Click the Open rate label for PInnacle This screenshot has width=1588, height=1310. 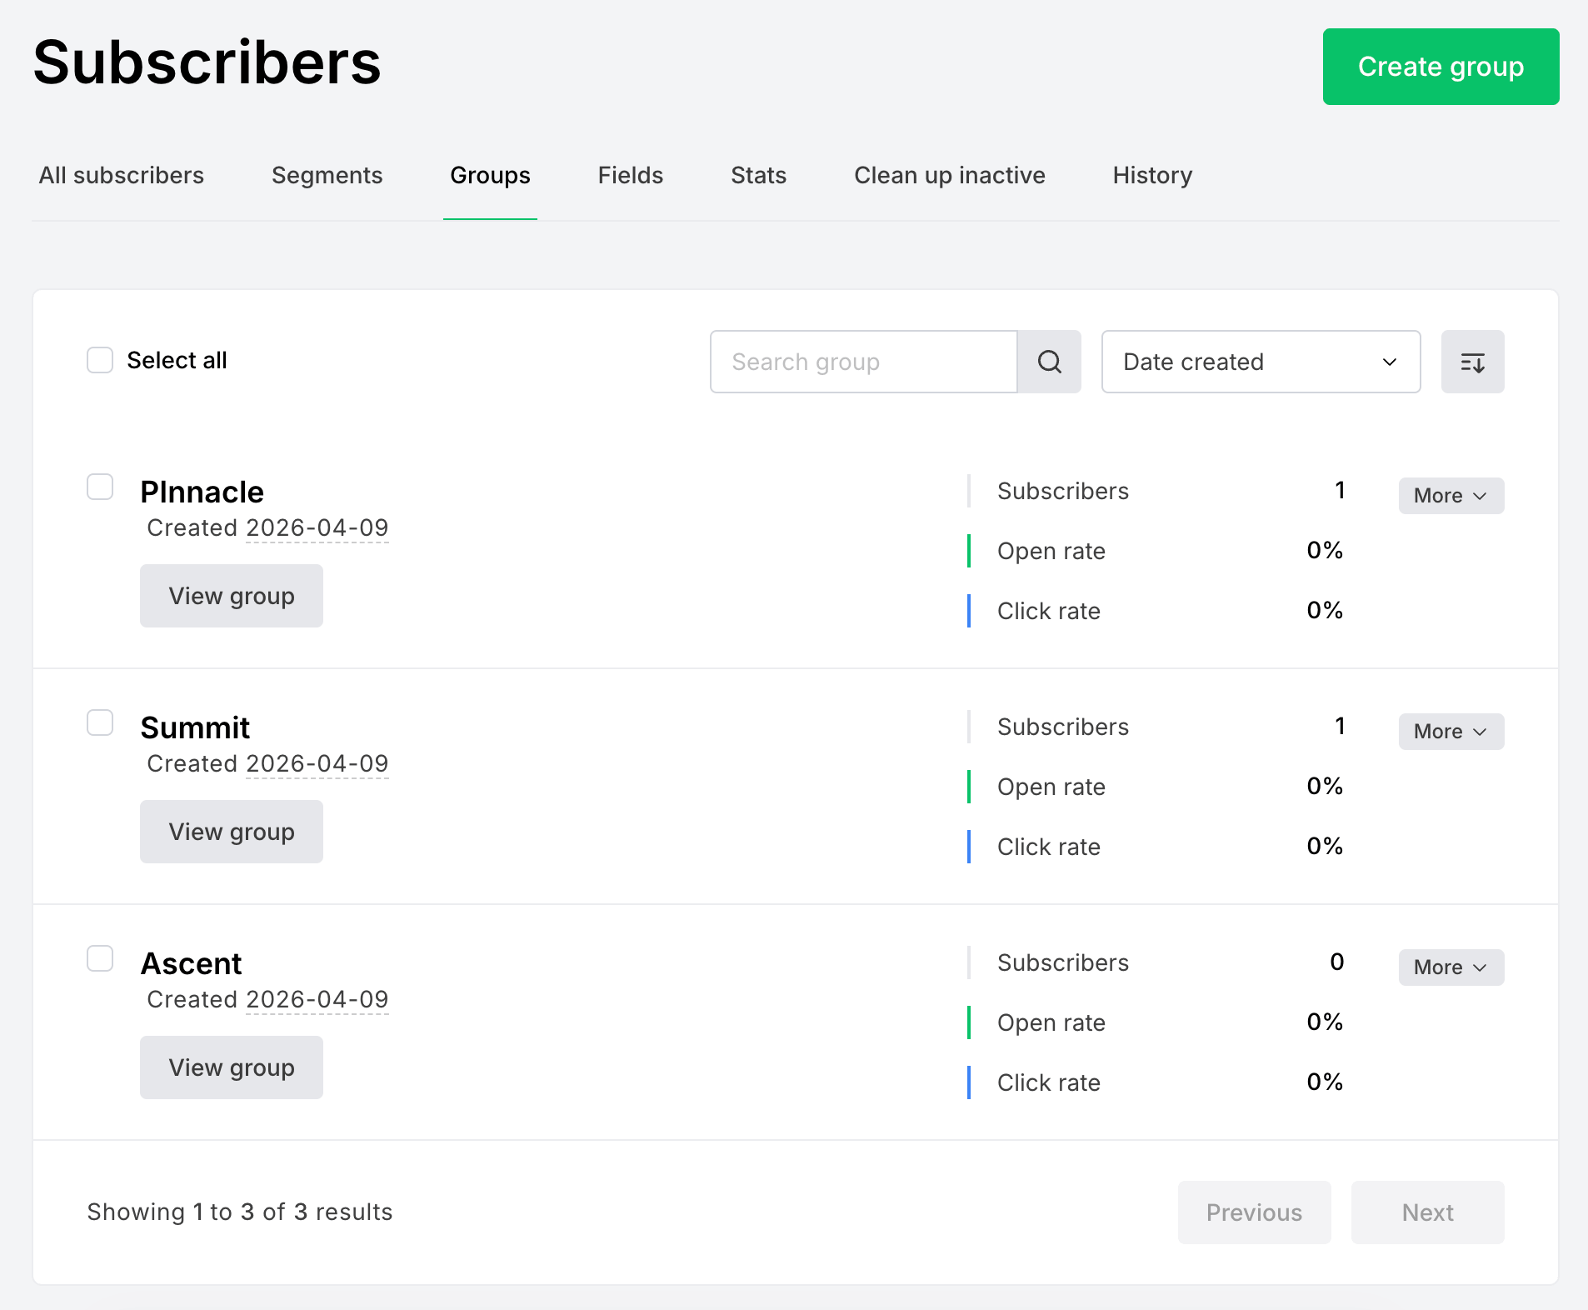[1051, 551]
